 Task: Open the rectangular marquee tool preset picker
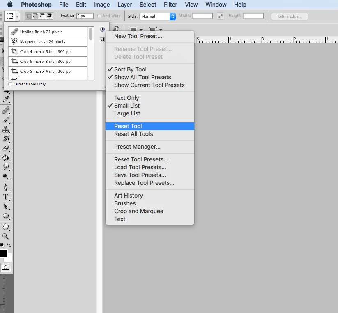tap(12, 16)
